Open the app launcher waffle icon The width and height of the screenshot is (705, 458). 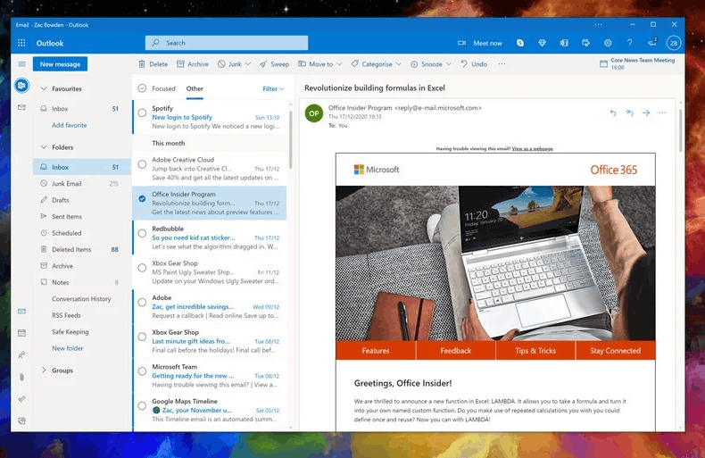(x=21, y=43)
